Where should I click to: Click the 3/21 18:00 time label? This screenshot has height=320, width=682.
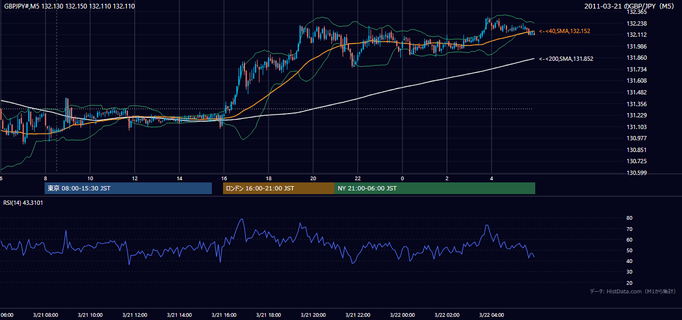[x=269, y=315]
